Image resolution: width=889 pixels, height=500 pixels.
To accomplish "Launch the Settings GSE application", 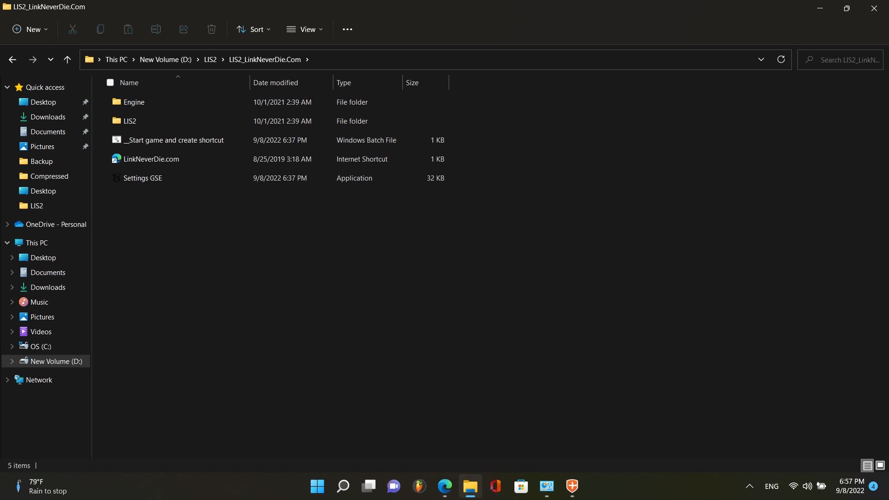I will (143, 178).
